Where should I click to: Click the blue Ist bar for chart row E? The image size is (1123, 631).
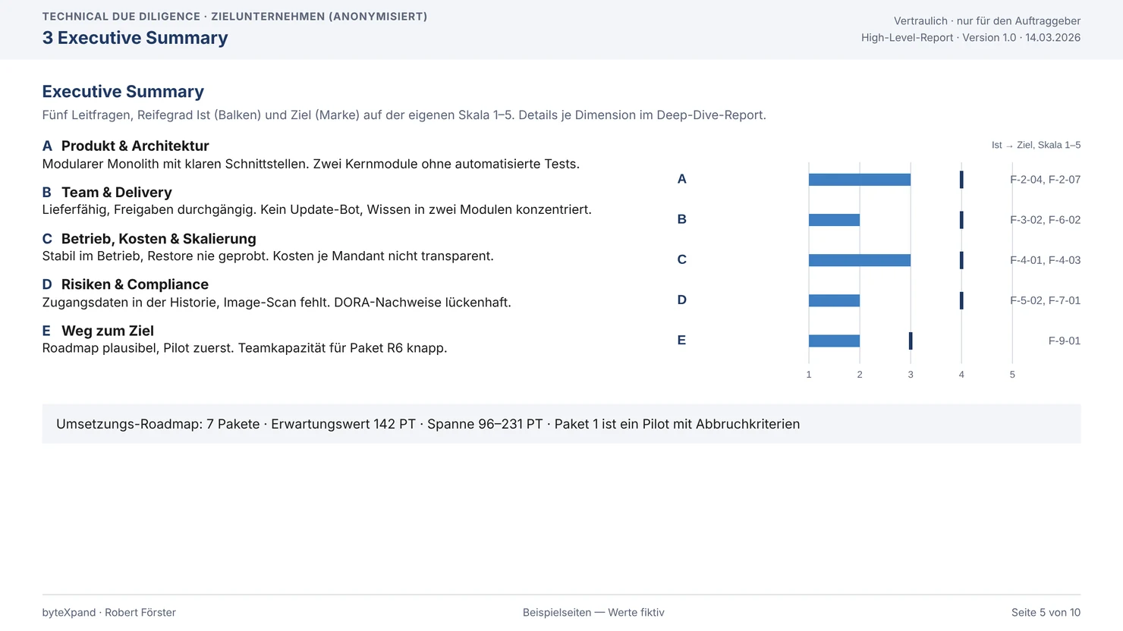(x=834, y=341)
